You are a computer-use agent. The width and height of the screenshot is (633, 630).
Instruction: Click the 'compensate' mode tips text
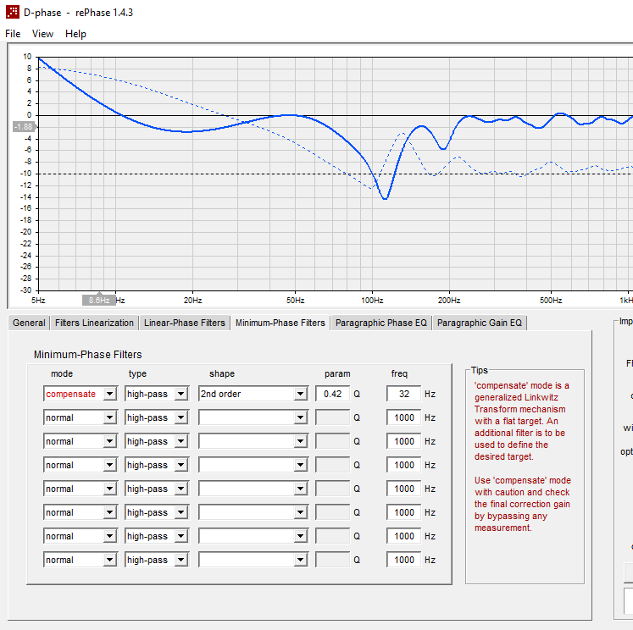[522, 421]
